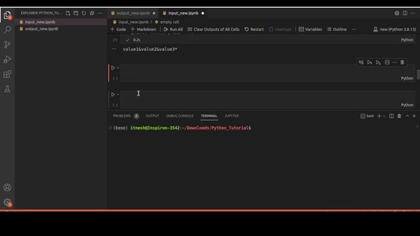Open cell toolbar more actions

(394, 62)
